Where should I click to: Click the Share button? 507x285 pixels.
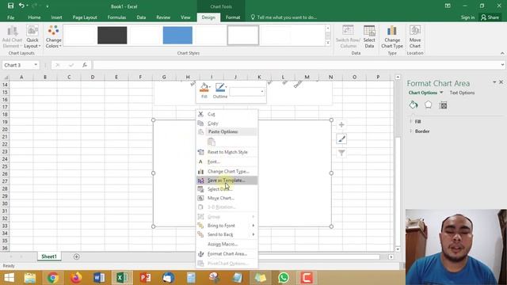click(490, 17)
